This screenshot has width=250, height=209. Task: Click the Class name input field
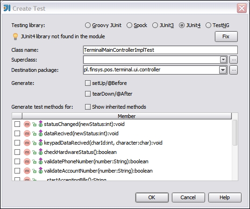[x=160, y=50]
